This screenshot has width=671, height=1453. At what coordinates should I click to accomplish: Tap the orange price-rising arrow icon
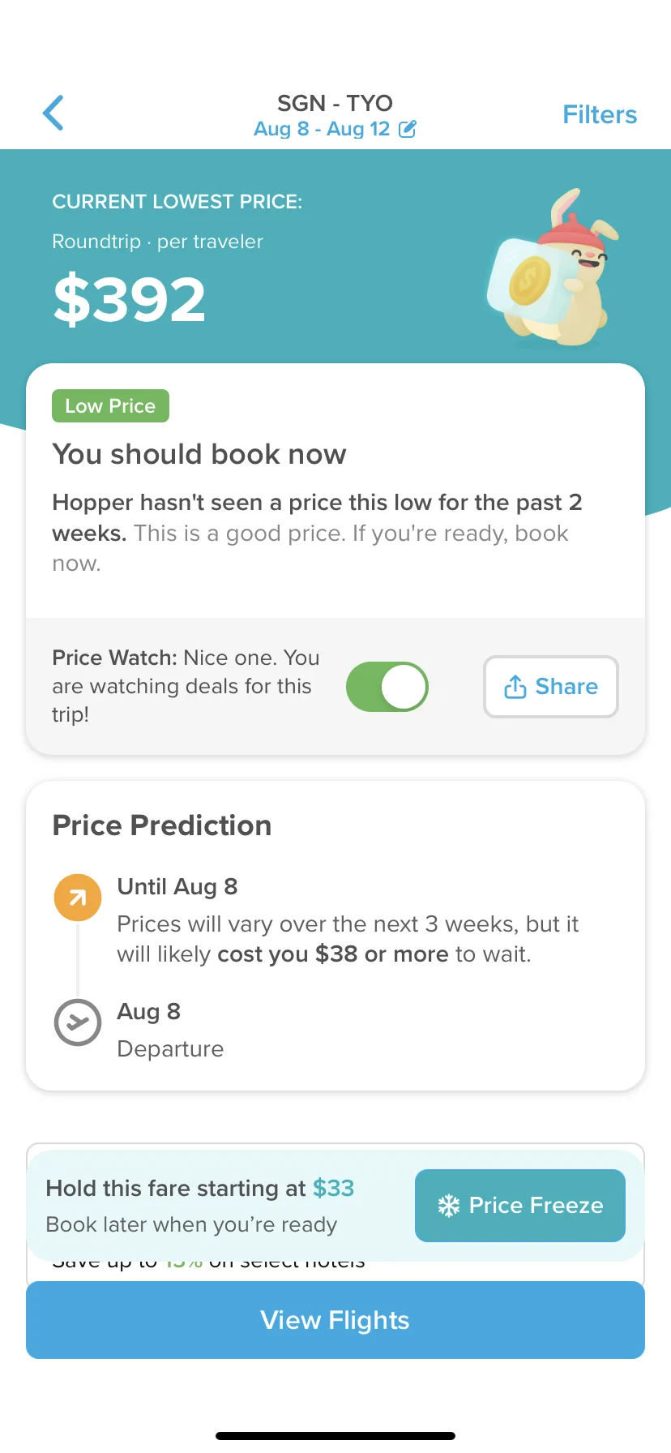click(78, 898)
